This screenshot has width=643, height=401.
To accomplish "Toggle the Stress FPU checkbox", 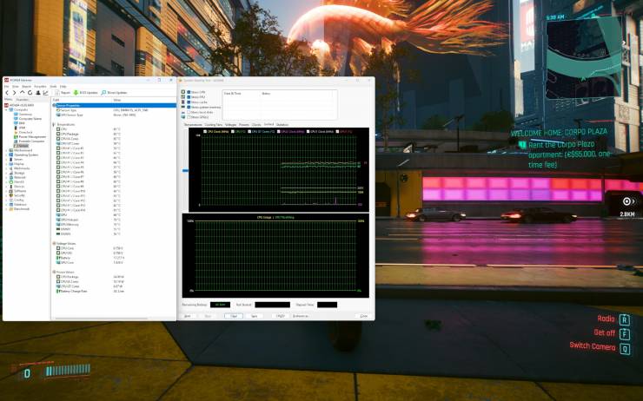I will (189, 97).
